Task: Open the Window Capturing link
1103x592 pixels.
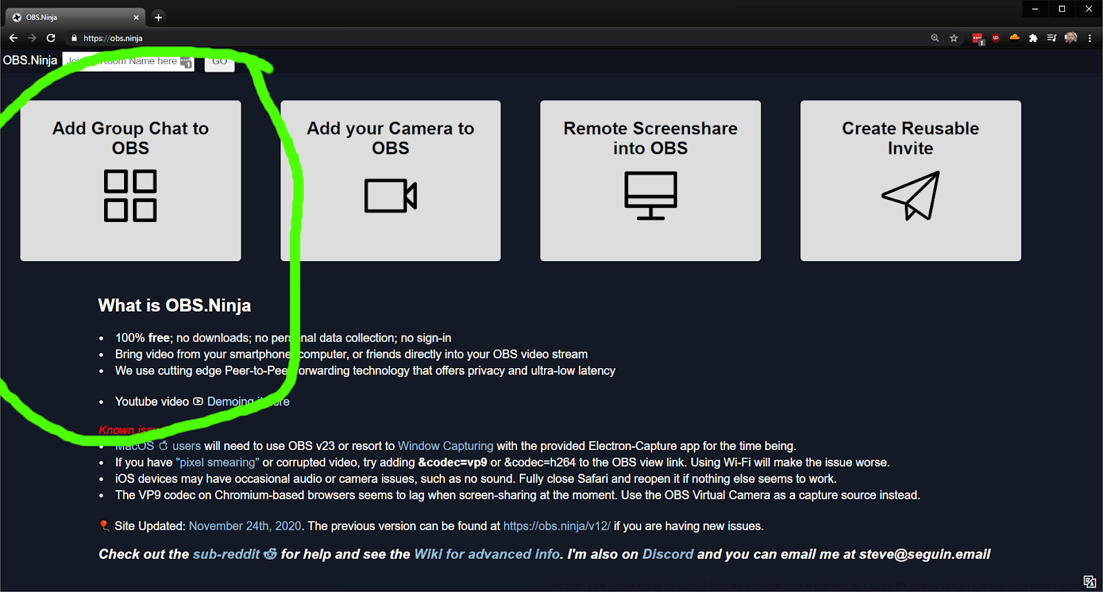Action: pos(445,446)
